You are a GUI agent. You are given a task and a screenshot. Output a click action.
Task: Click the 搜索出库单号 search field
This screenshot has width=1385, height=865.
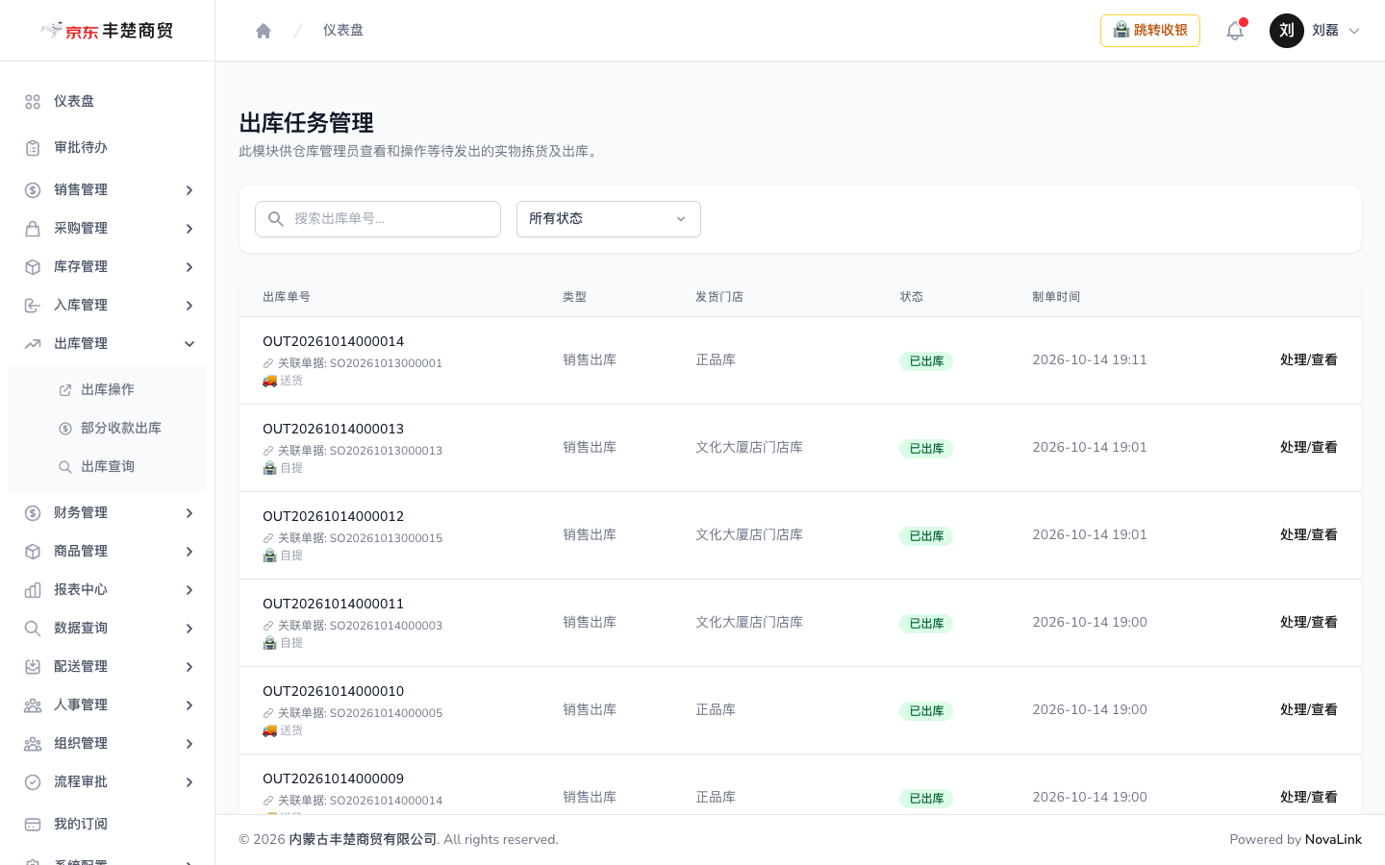378,219
